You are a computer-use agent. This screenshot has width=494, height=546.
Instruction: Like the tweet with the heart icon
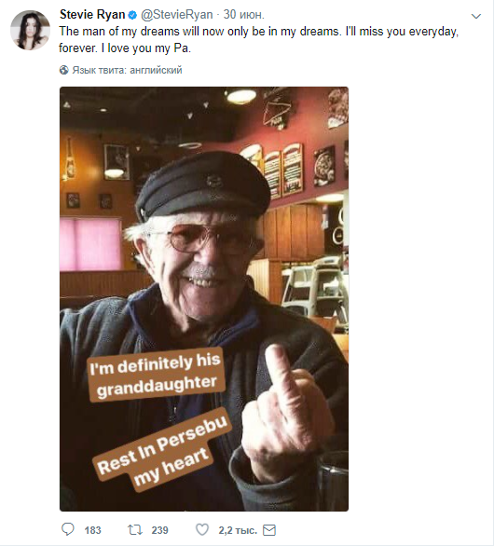(202, 529)
